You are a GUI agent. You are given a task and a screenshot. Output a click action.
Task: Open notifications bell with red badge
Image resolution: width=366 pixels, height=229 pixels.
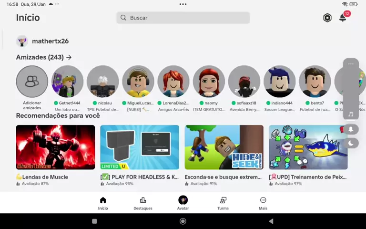pyautogui.click(x=343, y=18)
